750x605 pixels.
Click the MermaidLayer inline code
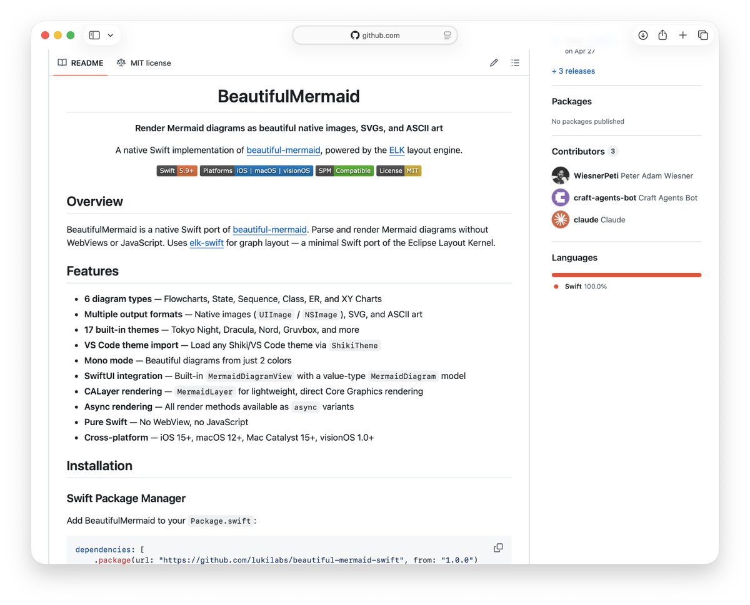204,391
